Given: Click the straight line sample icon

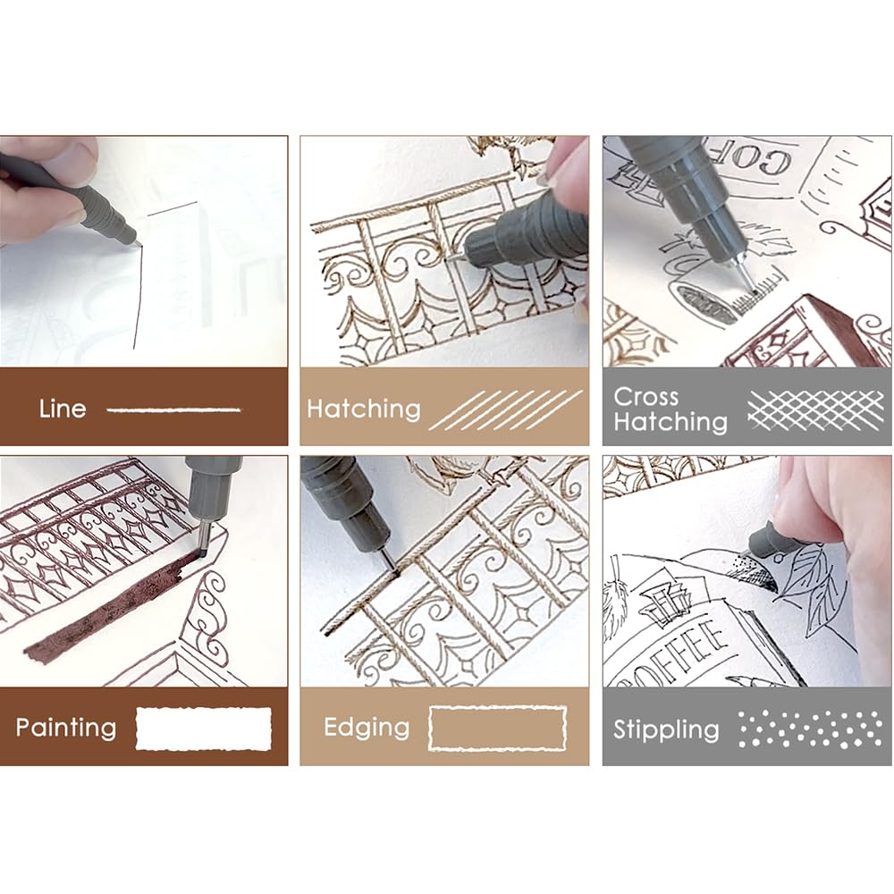Looking at the screenshot, I should [174, 409].
